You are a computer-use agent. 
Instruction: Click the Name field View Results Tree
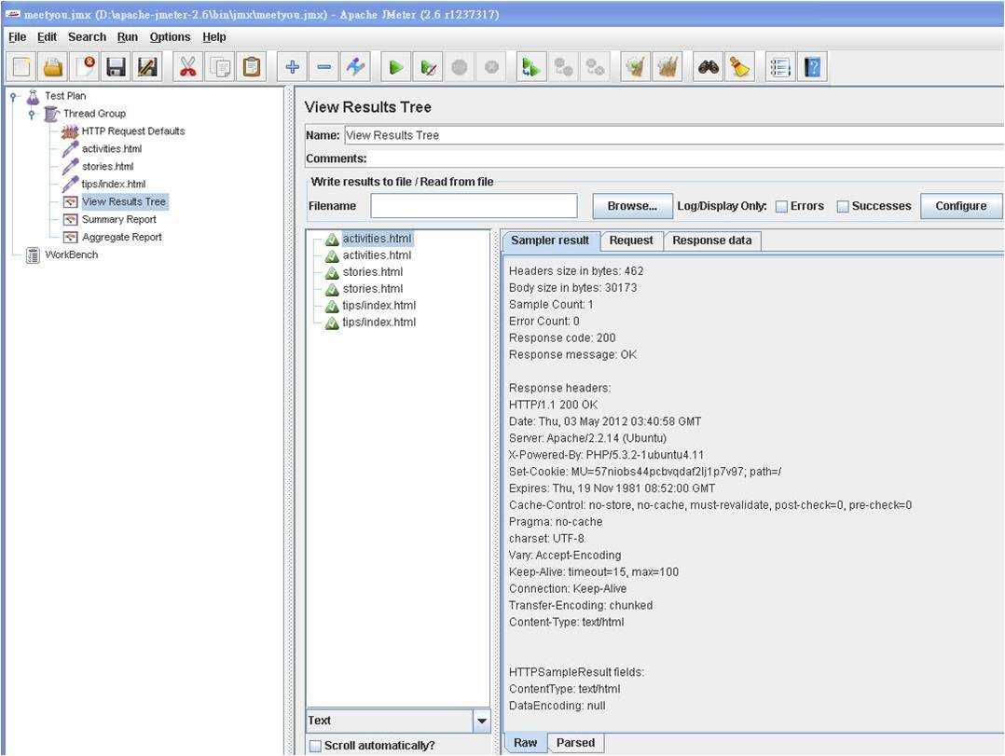click(673, 135)
